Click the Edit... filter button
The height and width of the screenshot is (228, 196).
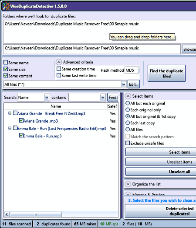point(134,84)
